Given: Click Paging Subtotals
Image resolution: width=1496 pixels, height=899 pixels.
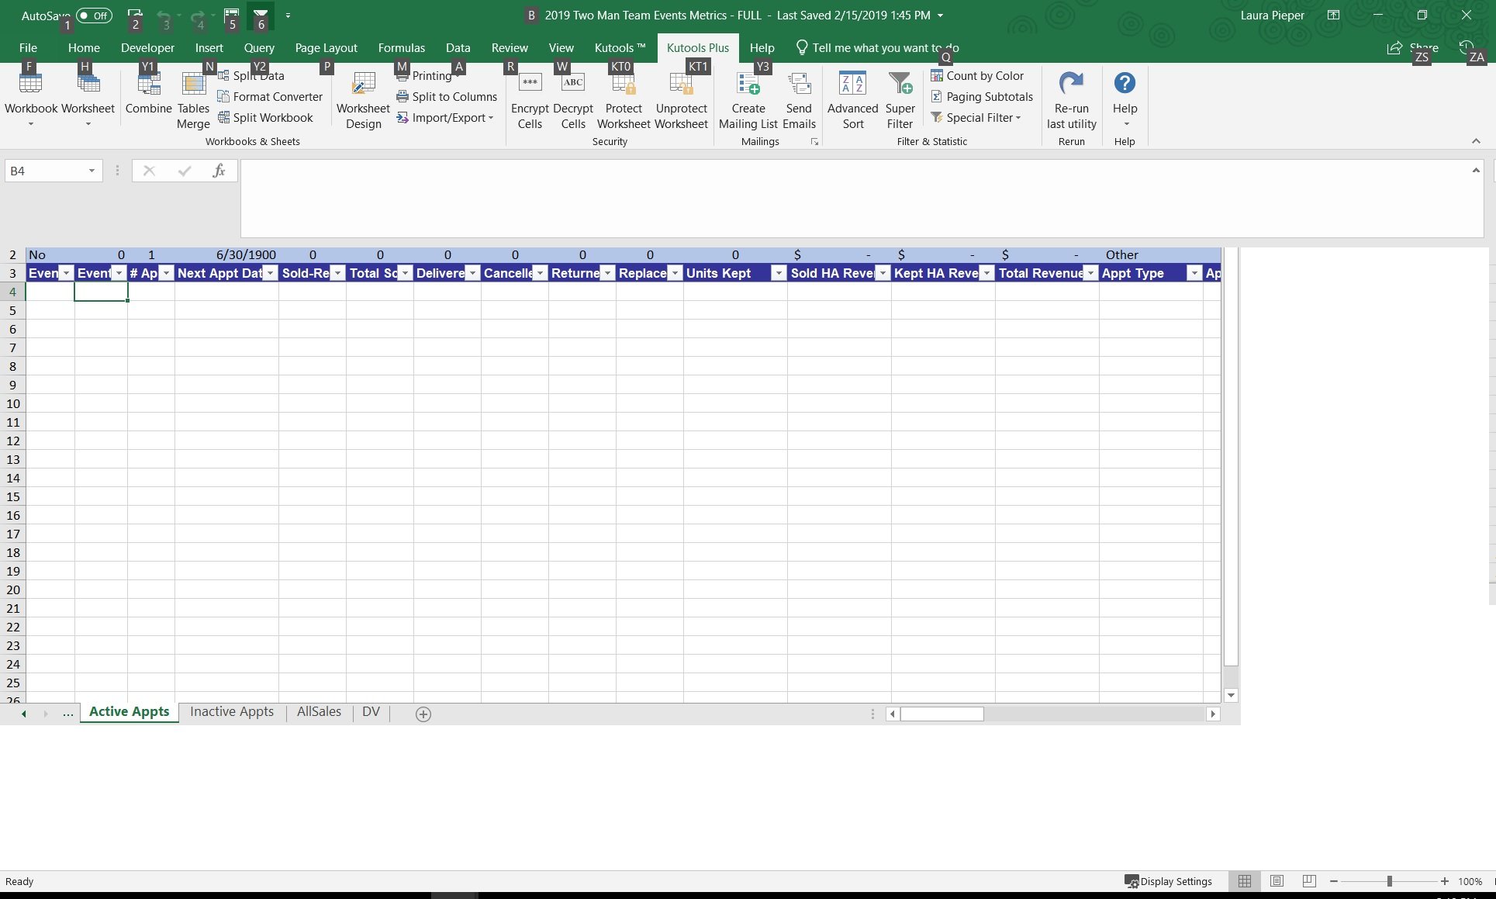Looking at the screenshot, I should tap(982, 97).
